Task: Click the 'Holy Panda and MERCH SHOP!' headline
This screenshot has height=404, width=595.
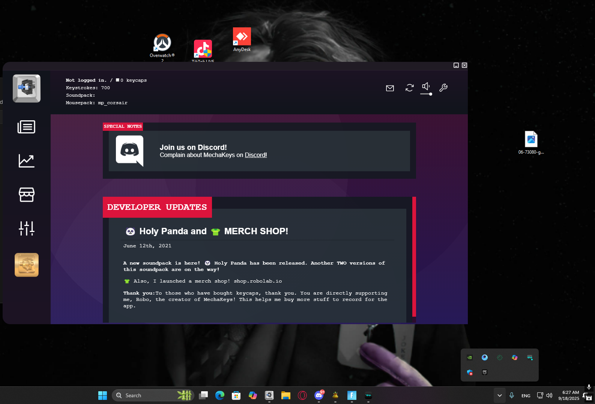Action: (207, 231)
